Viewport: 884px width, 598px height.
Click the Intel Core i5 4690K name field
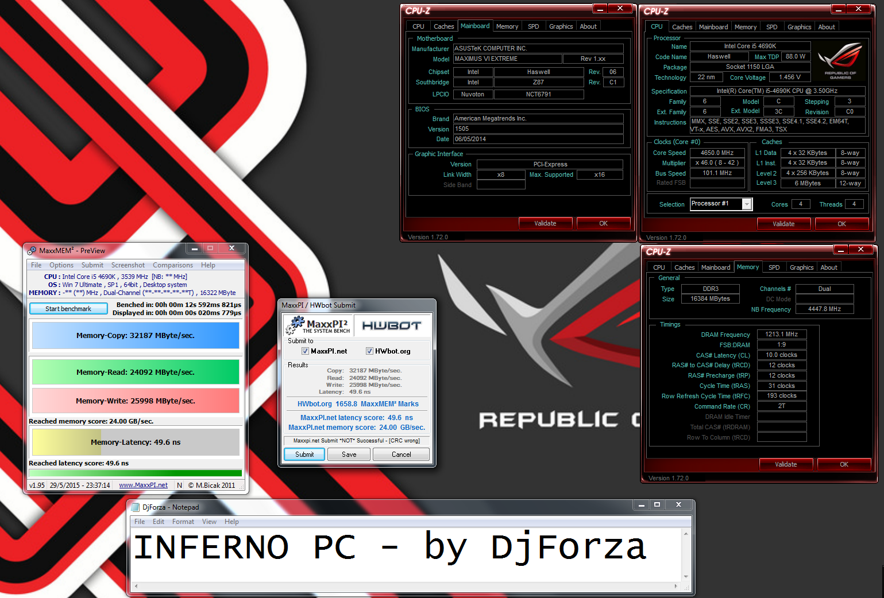coord(750,46)
